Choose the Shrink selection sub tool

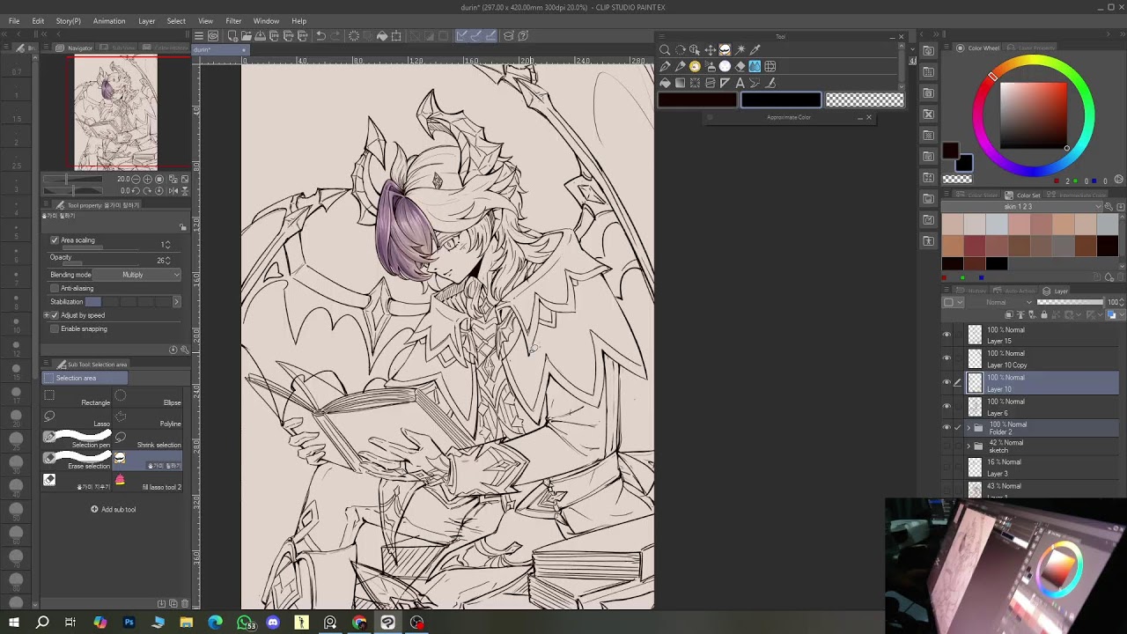148,438
